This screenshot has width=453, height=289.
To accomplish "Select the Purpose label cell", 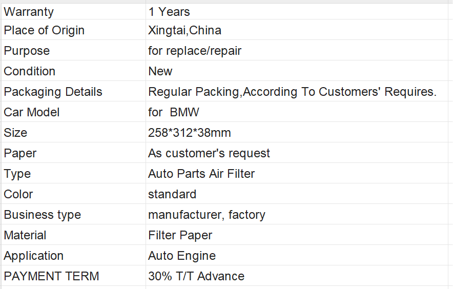I will pyautogui.click(x=73, y=50).
